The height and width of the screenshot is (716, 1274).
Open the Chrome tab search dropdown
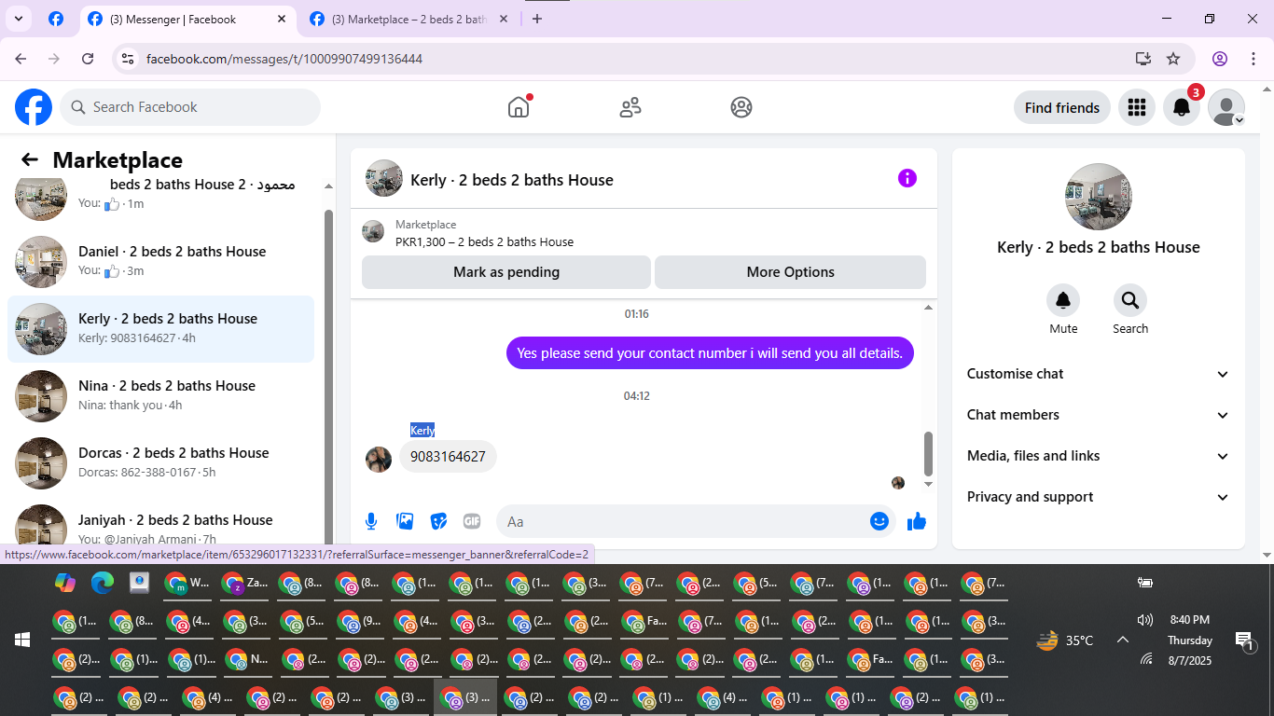point(19,19)
